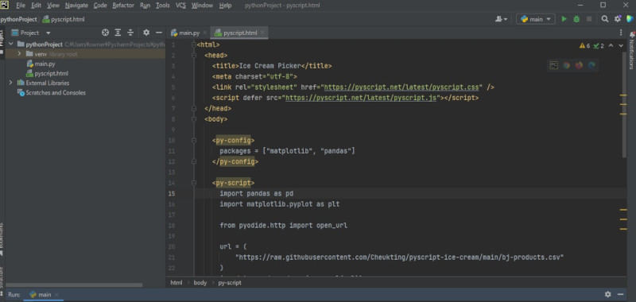Click pyscript.html in navigation bar
Screen dimensions: 636x302
pyautogui.click(x=64, y=19)
